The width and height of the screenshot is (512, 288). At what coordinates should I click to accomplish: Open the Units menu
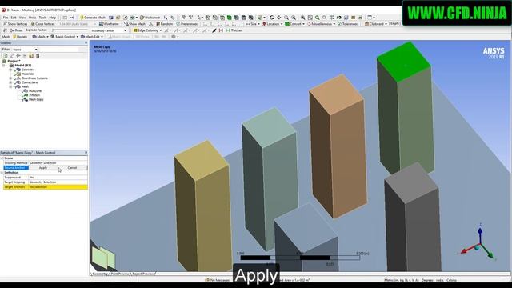[32, 18]
